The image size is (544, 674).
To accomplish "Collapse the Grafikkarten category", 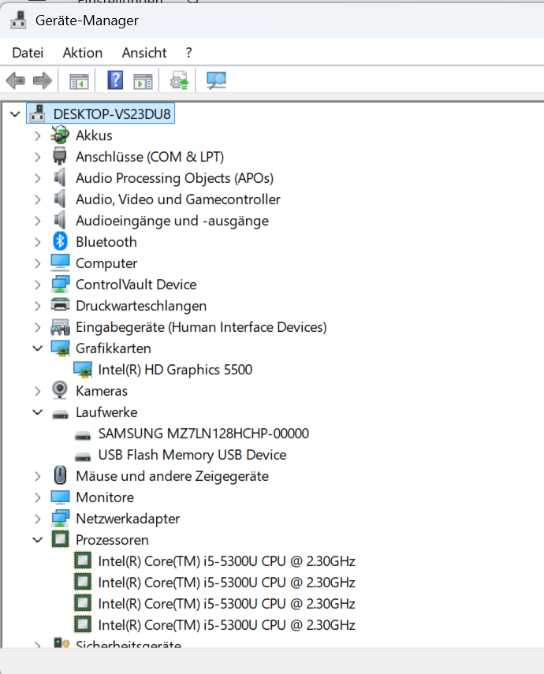I will click(38, 348).
